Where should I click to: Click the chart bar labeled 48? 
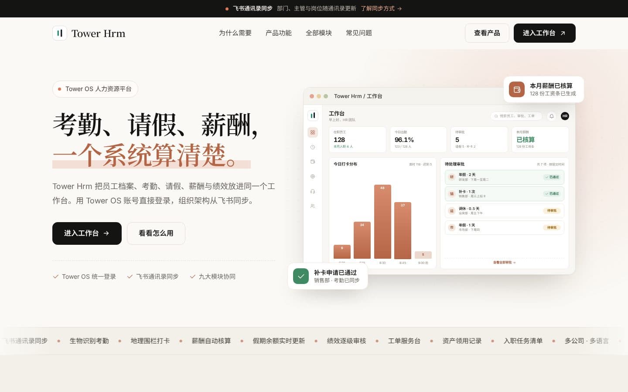pyautogui.click(x=382, y=222)
